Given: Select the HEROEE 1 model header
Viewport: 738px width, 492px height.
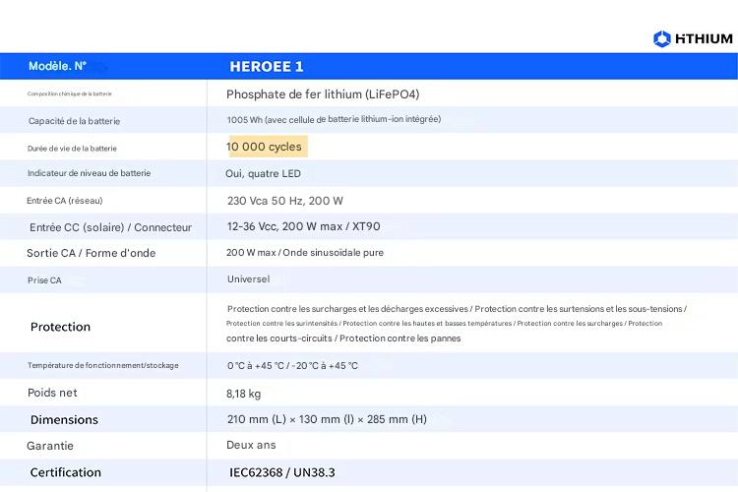Looking at the screenshot, I should tap(266, 66).
